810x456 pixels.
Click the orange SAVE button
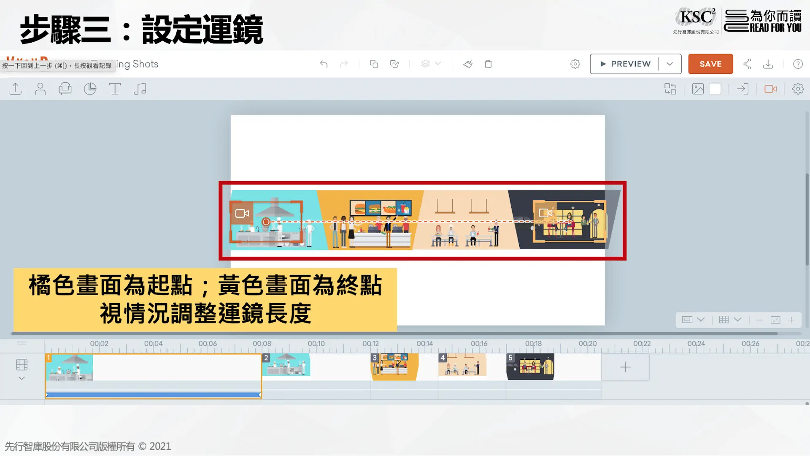point(710,64)
